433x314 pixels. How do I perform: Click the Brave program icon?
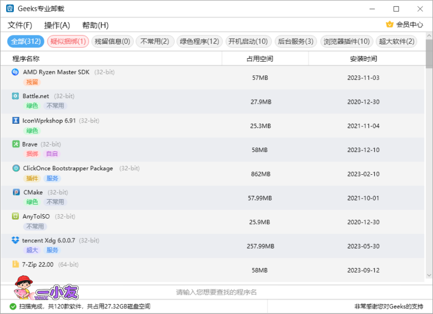pos(16,144)
